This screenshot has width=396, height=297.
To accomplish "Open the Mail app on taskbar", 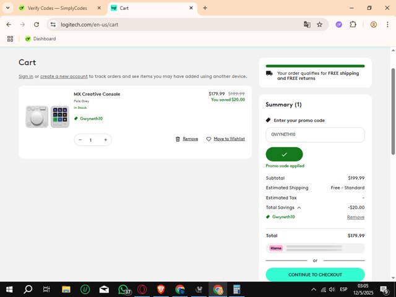I will click(x=104, y=290).
